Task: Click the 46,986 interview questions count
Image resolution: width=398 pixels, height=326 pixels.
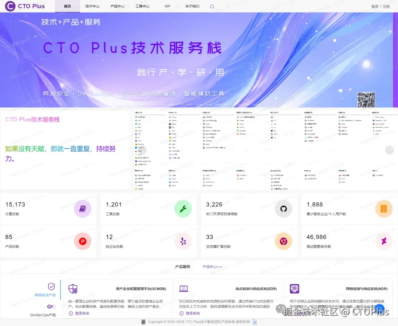Action: 317,237
